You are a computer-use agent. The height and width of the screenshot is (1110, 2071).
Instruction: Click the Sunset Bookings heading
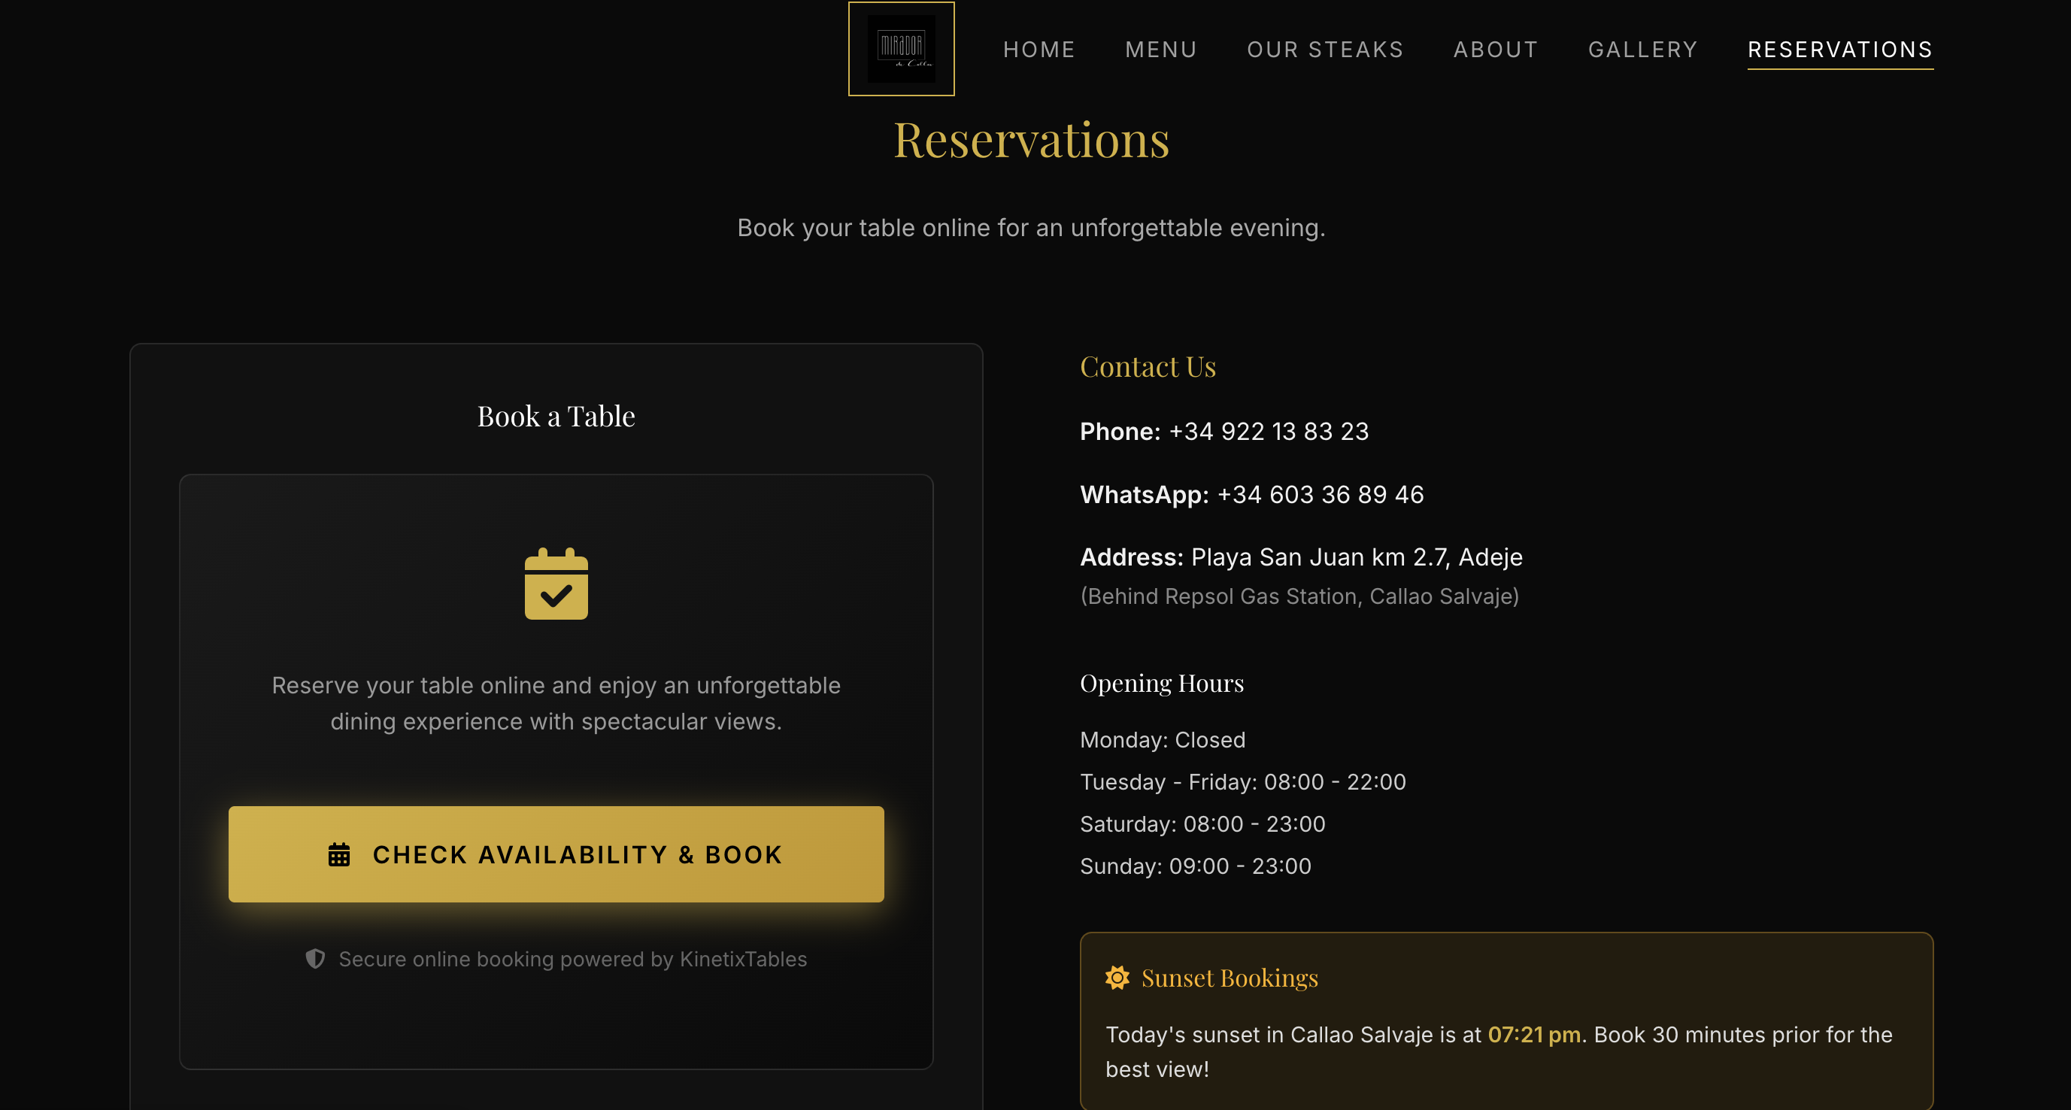click(1230, 978)
